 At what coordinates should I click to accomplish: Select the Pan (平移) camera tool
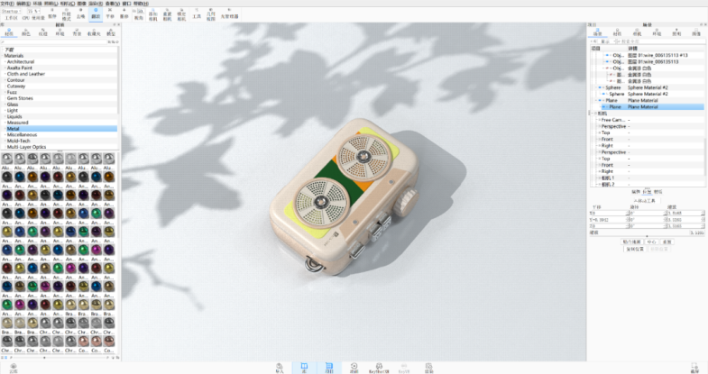[110, 14]
